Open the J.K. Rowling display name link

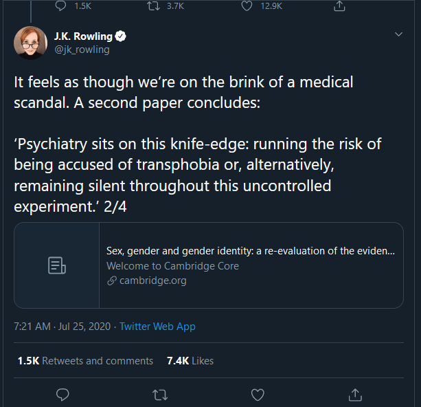[83, 36]
